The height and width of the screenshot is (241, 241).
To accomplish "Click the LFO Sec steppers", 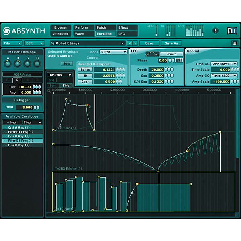I will tap(169, 76).
